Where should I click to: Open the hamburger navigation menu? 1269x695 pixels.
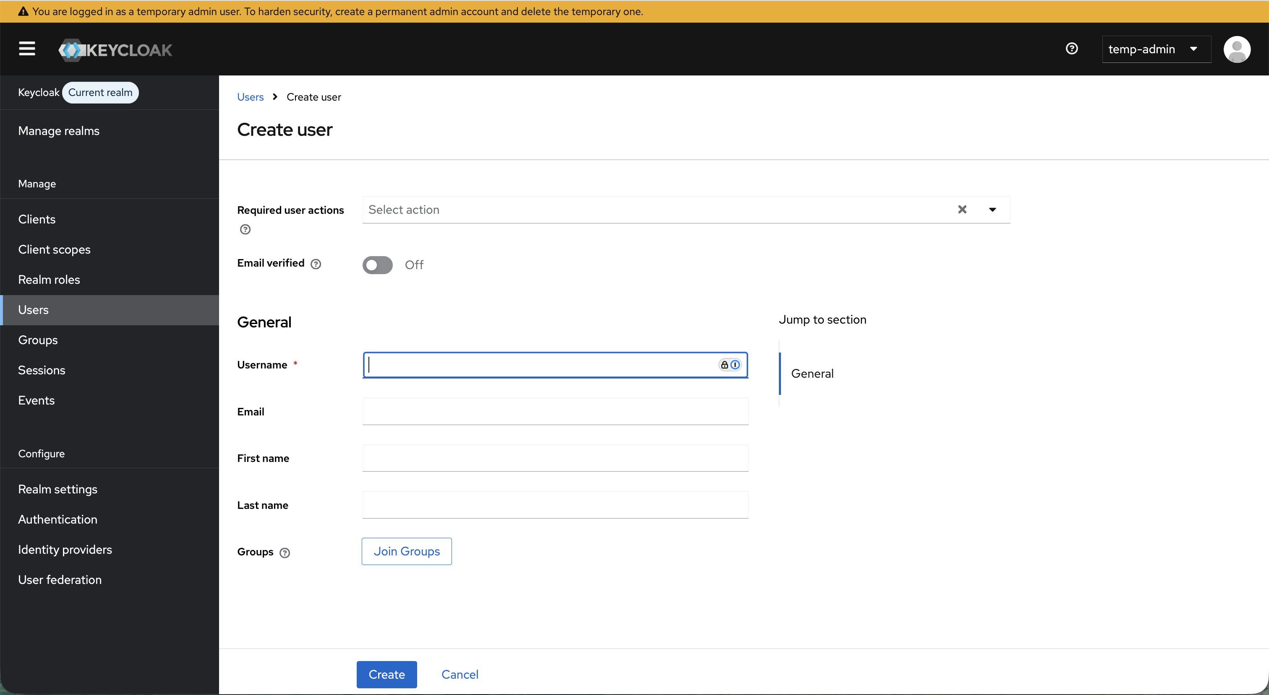click(x=26, y=49)
